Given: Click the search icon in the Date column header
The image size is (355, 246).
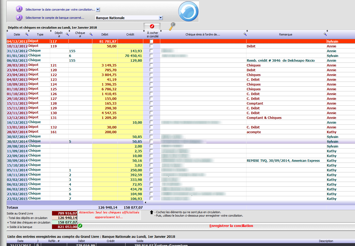Looking at the screenshot, I should (x=27, y=34).
